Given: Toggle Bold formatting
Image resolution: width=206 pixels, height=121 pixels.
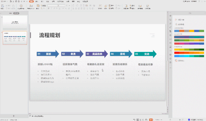Looking at the screenshot, I should click(x=49, y=8).
